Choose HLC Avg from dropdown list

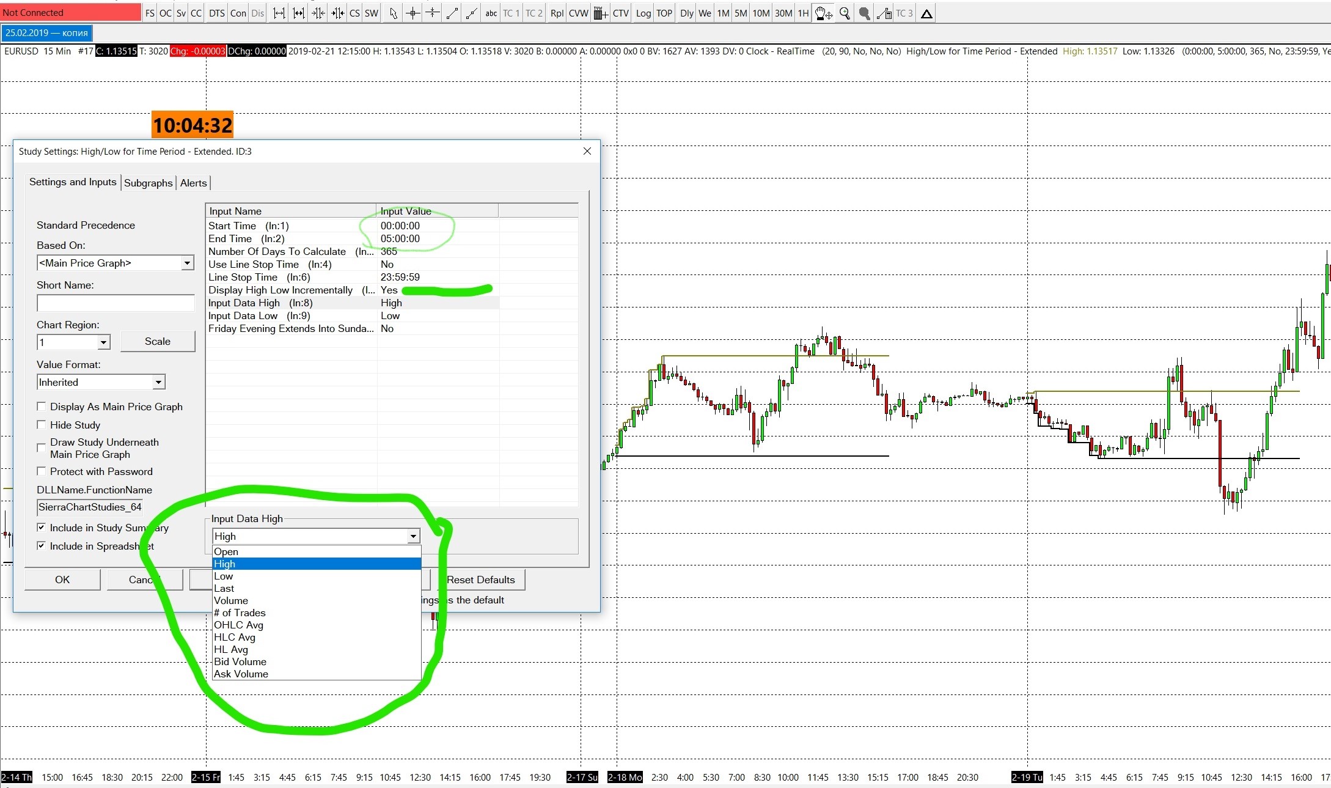235,637
